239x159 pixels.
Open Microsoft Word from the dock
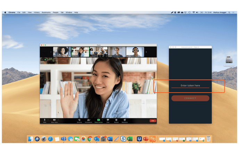click(110, 139)
